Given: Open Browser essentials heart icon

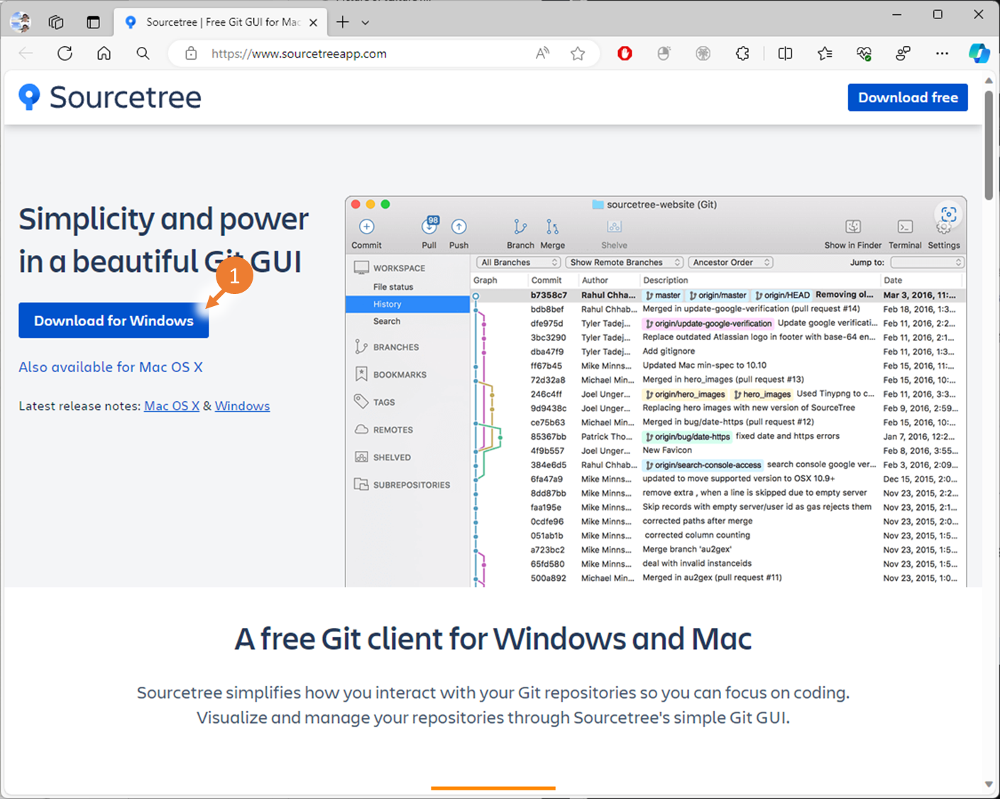Looking at the screenshot, I should (x=864, y=53).
